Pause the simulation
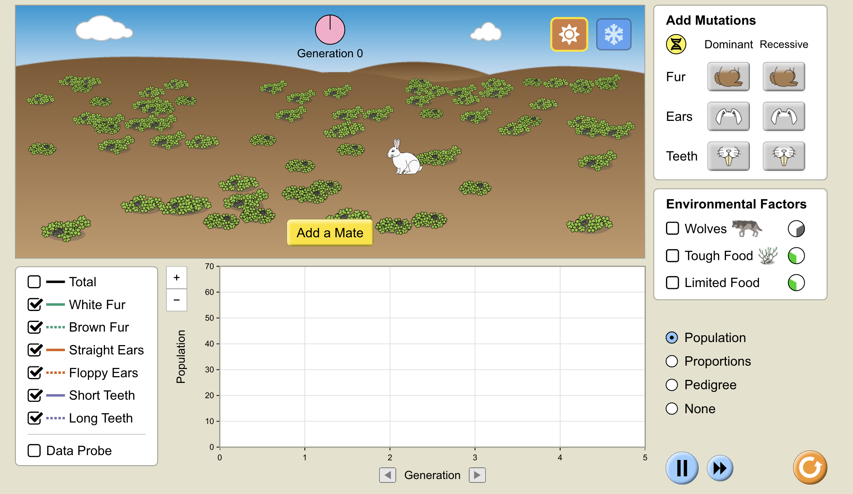The image size is (853, 494). (682, 468)
